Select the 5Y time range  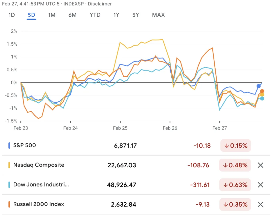(135, 15)
